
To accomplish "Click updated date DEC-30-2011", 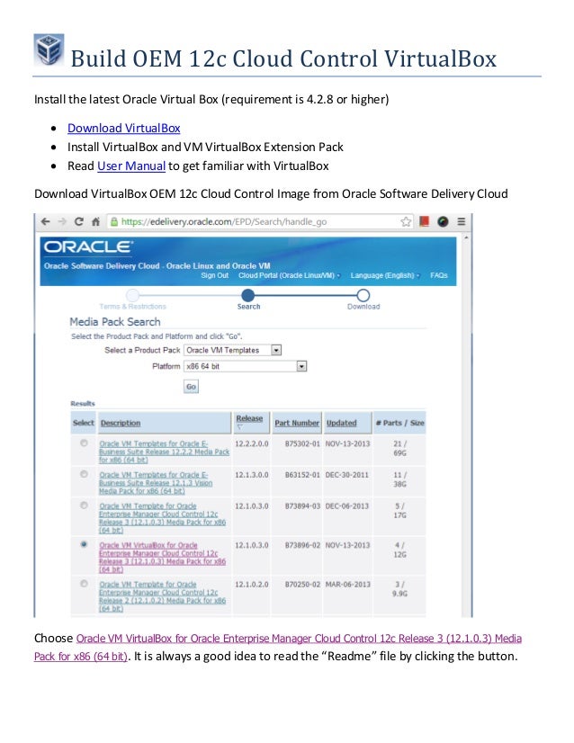I will (x=346, y=475).
